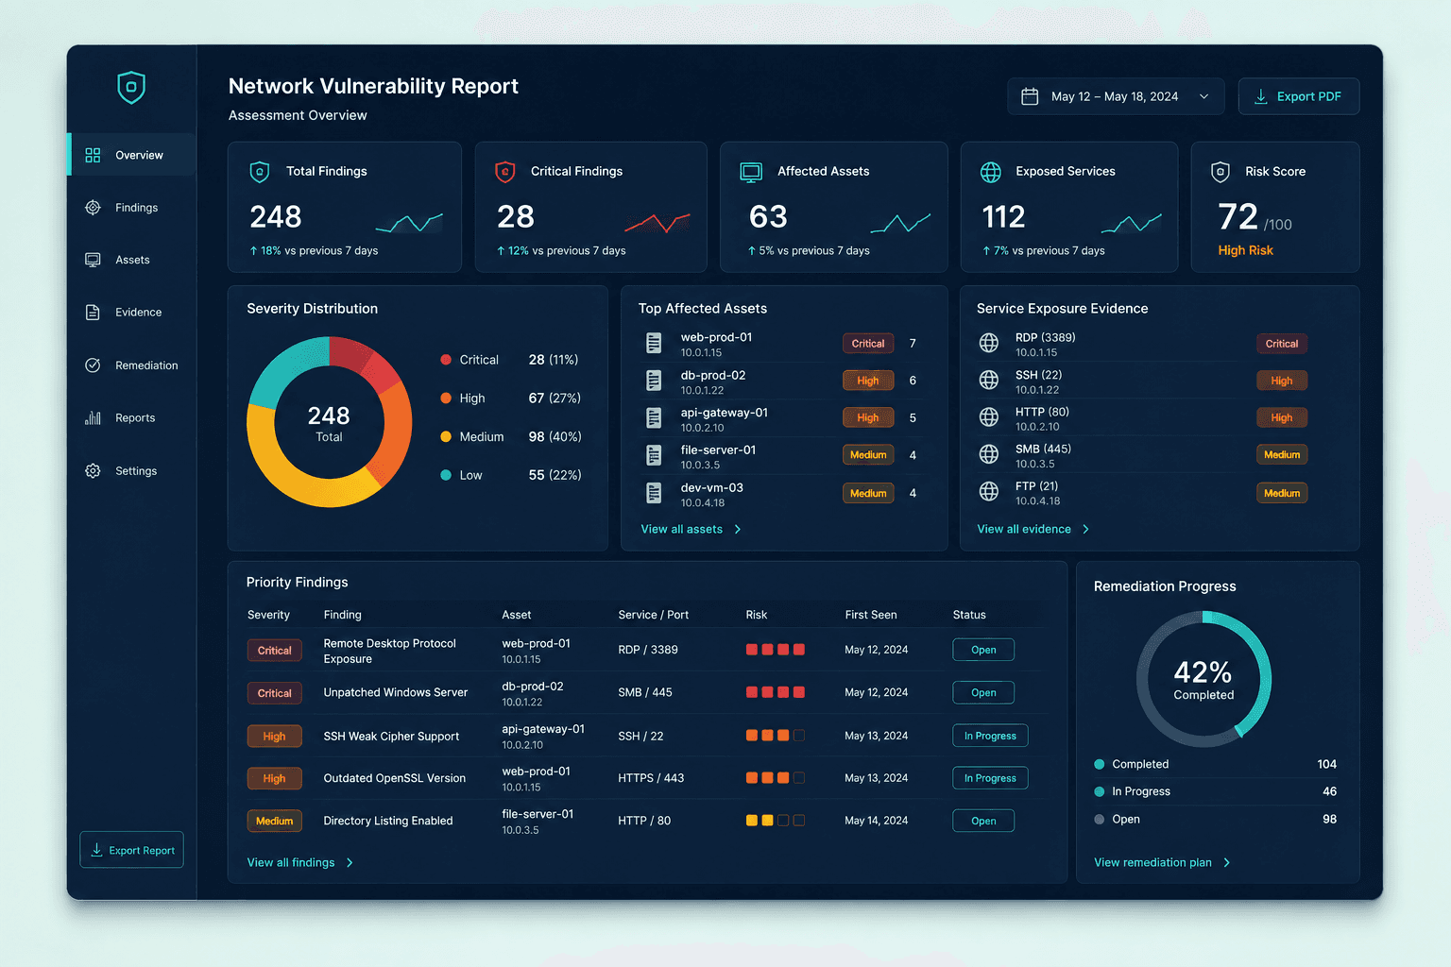Click the Settings gear icon

point(93,470)
